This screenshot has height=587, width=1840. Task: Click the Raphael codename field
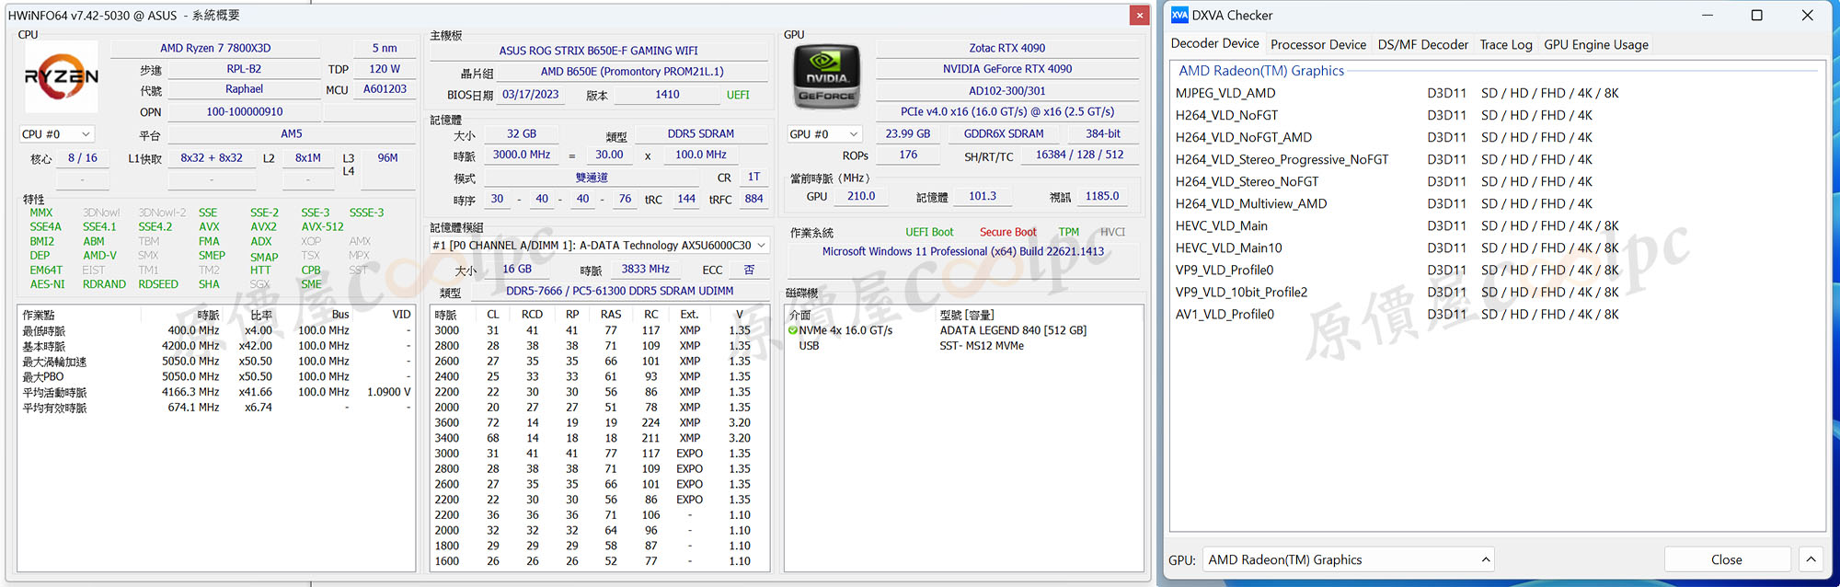244,89
